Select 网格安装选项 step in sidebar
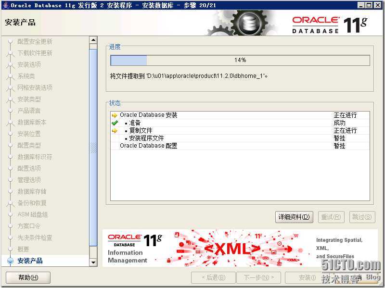Viewport: 385px width, 288px height. coord(35,88)
